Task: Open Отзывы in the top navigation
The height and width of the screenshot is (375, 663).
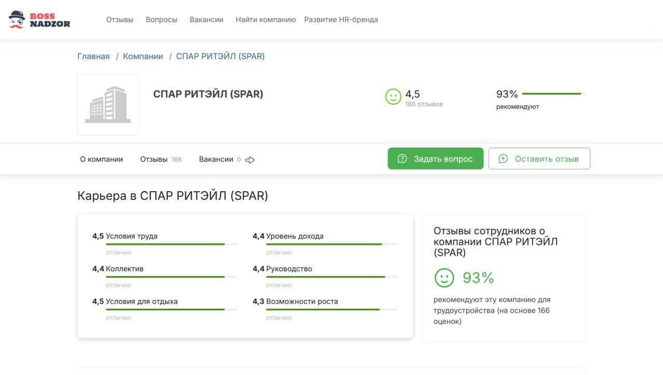Action: pyautogui.click(x=120, y=20)
